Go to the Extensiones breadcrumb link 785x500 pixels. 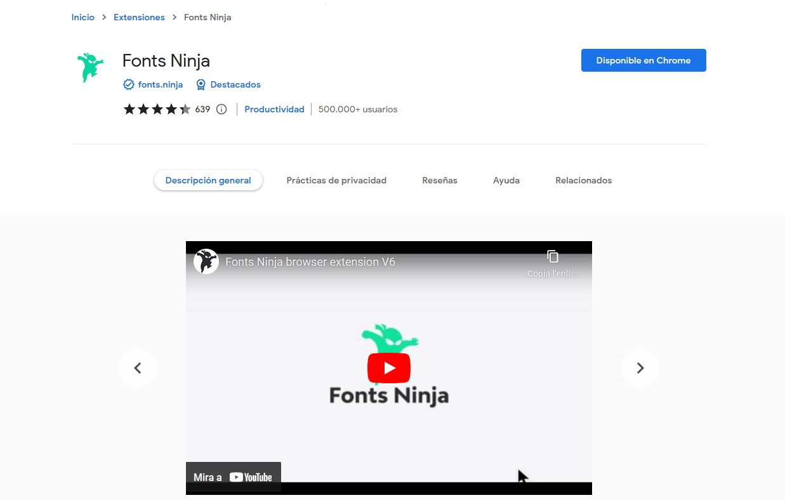pos(139,17)
